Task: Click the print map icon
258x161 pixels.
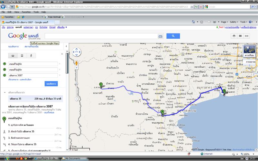Action: 234,36
